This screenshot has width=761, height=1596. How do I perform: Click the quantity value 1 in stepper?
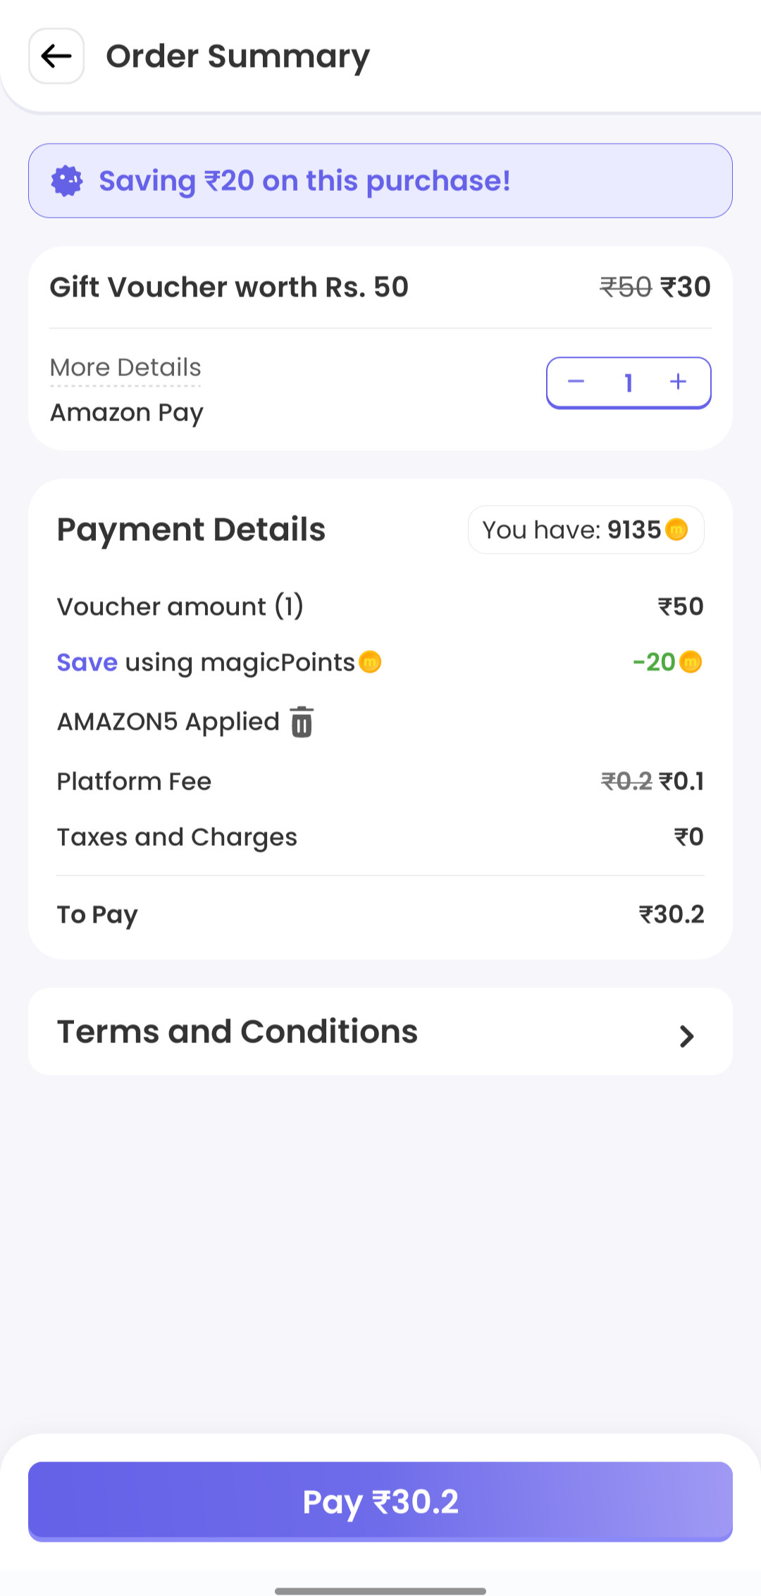pos(628,383)
